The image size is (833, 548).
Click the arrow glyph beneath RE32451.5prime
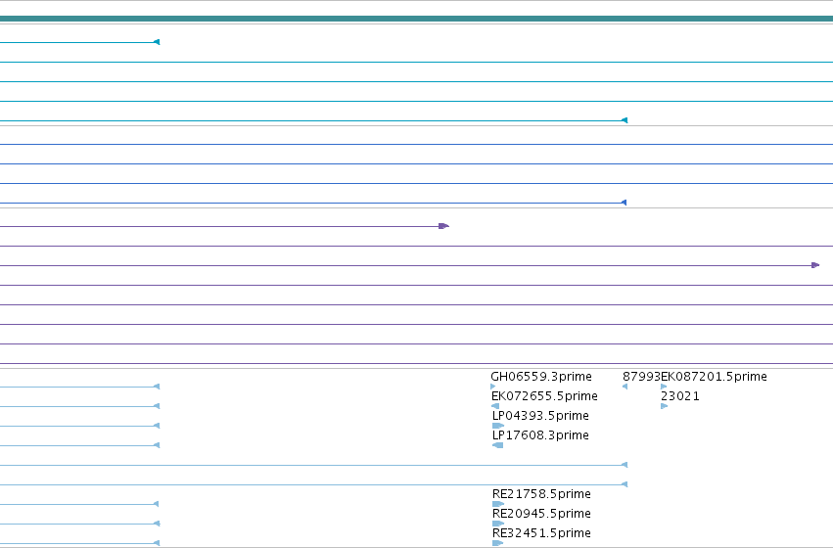pyautogui.click(x=498, y=543)
